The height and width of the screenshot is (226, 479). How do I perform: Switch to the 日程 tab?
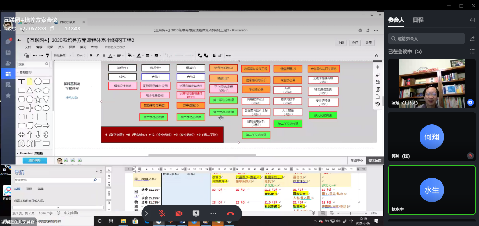point(418,20)
